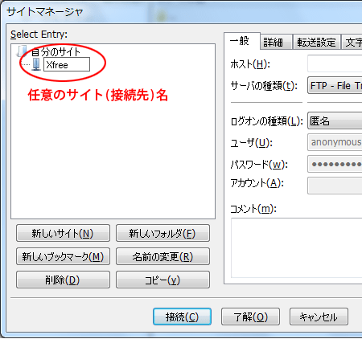Click the 接続(C) connect button
The image size is (362, 339).
[x=182, y=317]
